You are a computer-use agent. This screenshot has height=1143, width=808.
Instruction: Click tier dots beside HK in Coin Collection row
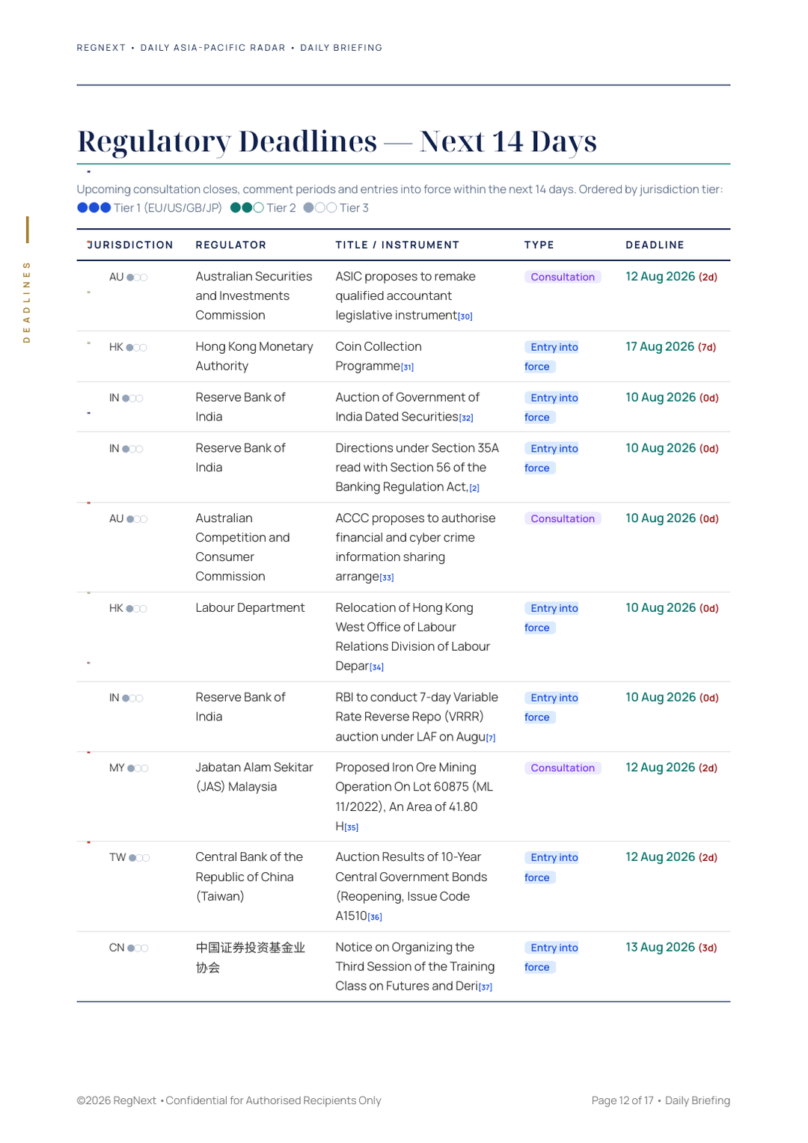pos(136,348)
